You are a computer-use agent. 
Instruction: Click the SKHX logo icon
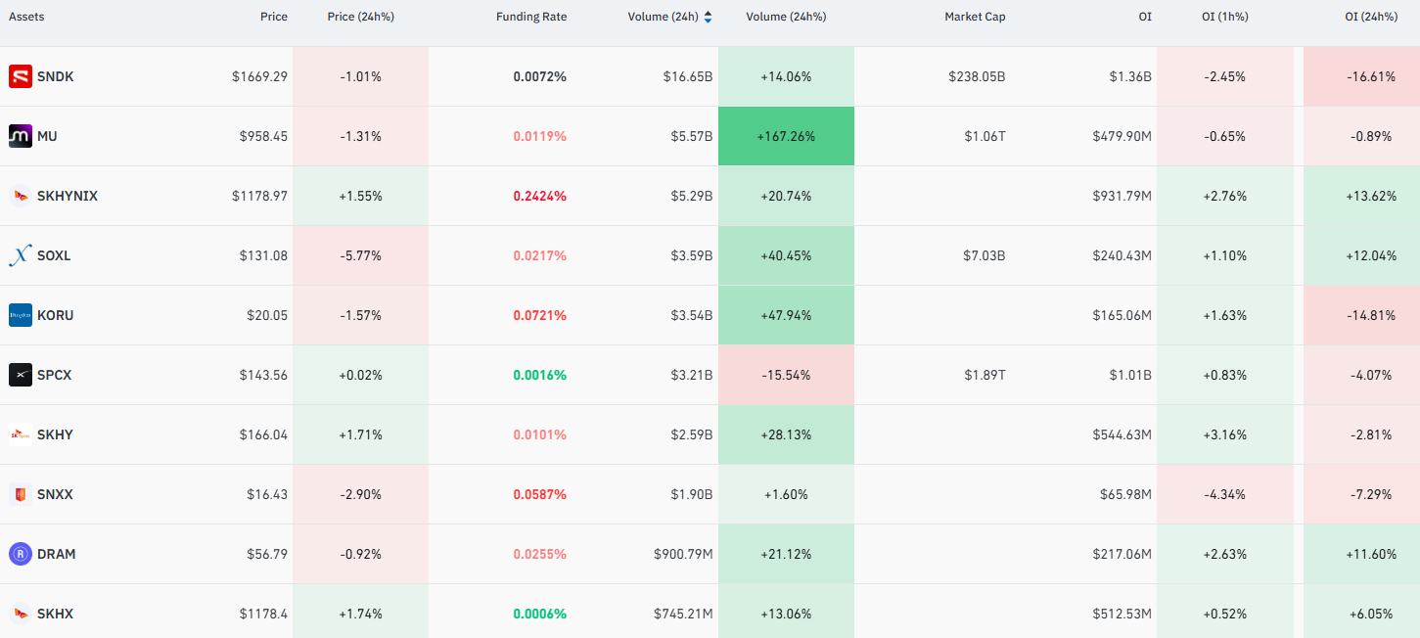pyautogui.click(x=21, y=614)
